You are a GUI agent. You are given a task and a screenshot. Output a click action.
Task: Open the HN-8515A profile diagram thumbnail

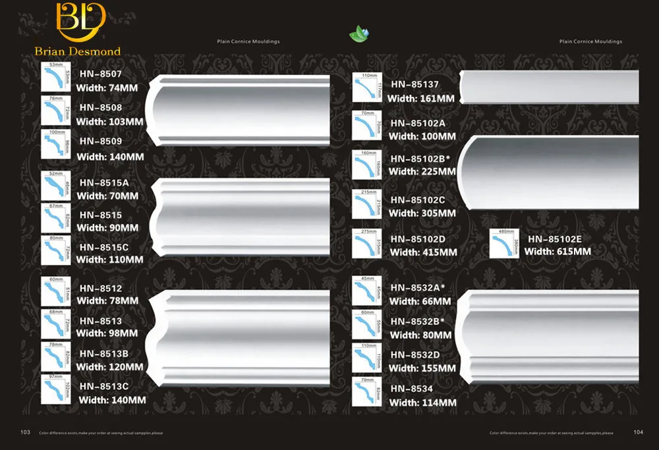(x=56, y=186)
